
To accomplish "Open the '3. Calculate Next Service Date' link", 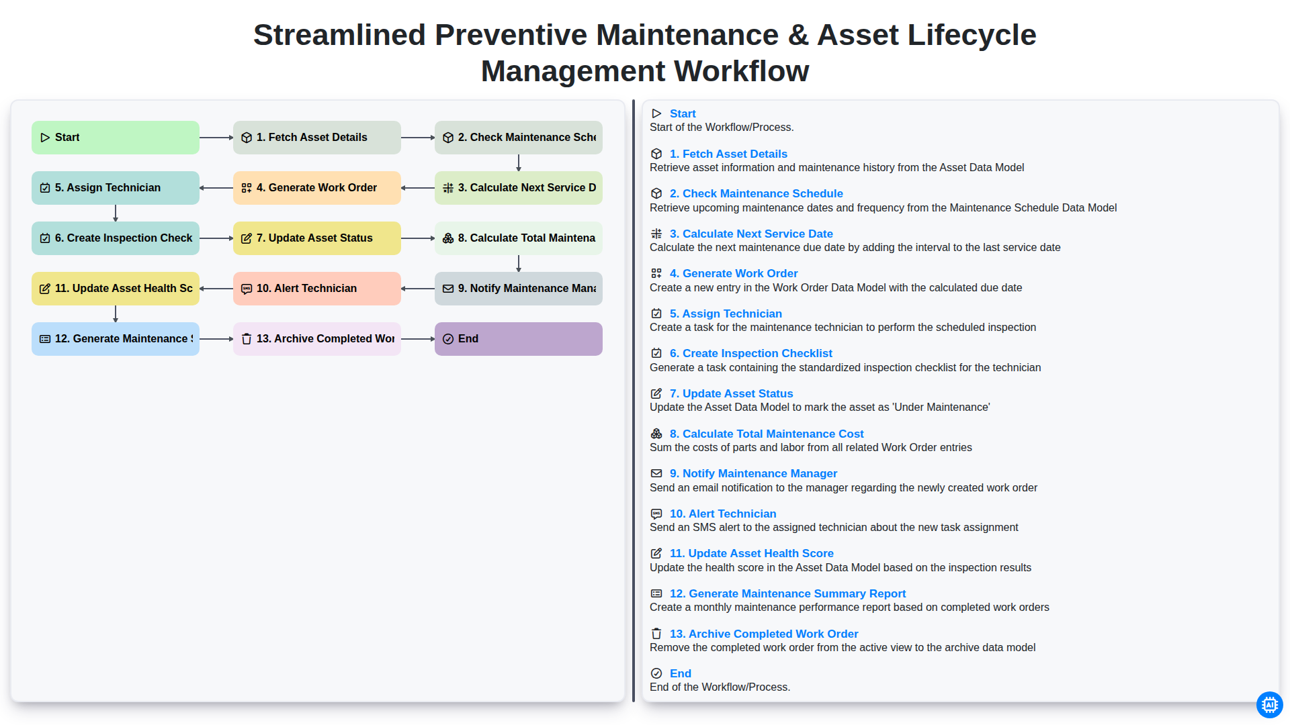I will [751, 234].
